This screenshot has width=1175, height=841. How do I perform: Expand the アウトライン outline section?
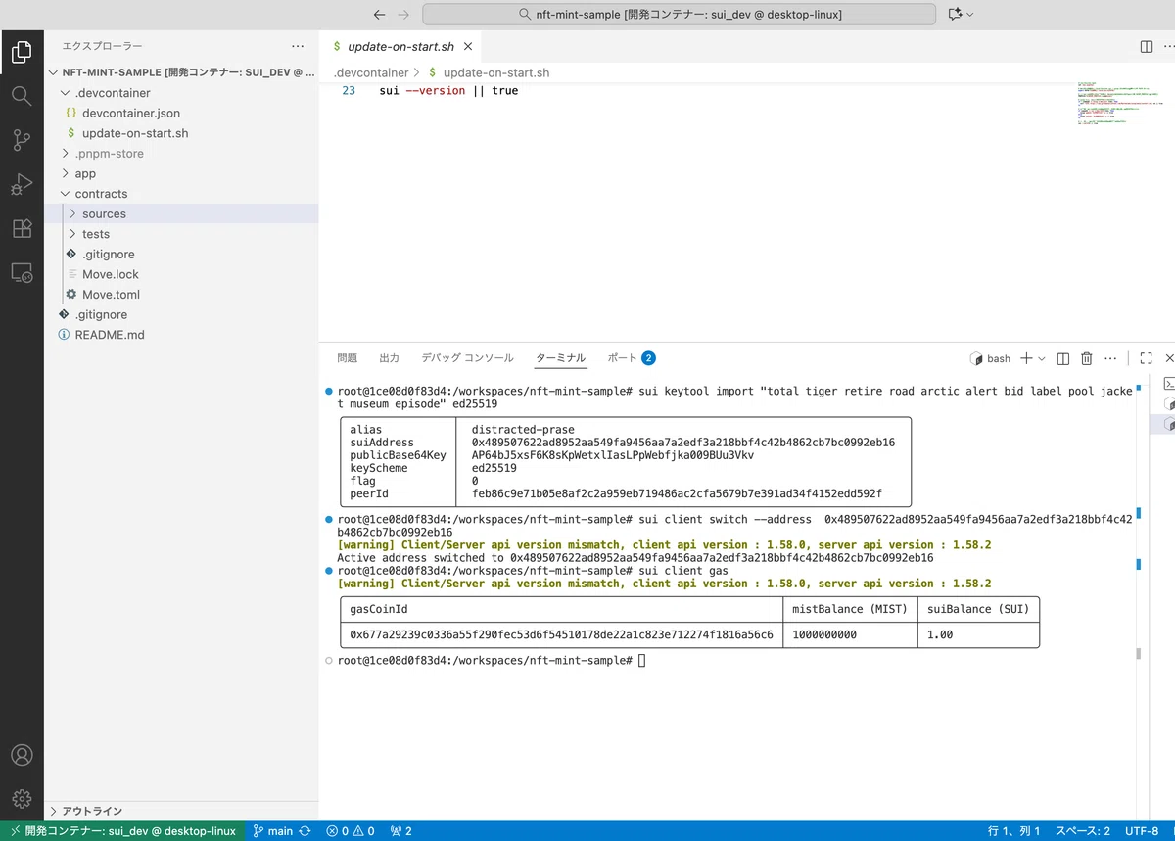[x=181, y=811]
